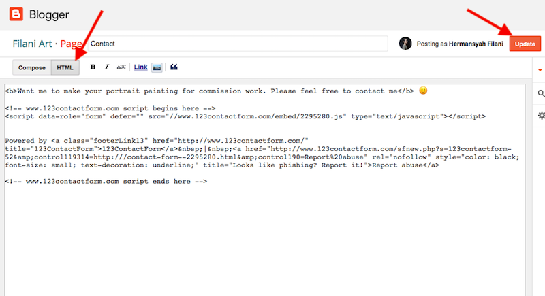
Task: Click the 'Powered by' footerLink13 line
Action: pyautogui.click(x=157, y=141)
